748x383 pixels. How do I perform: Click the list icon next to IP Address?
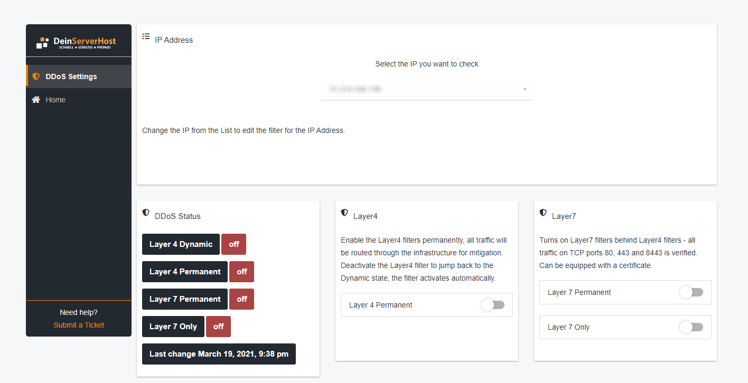point(145,36)
